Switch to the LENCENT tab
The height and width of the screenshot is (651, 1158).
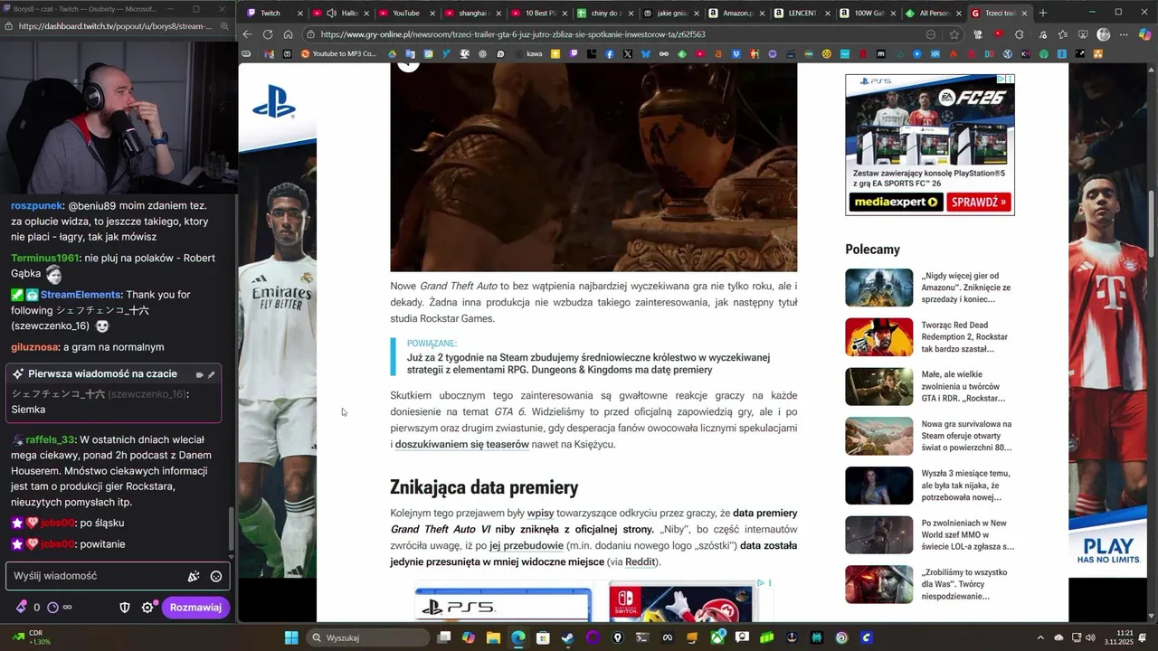pos(802,13)
